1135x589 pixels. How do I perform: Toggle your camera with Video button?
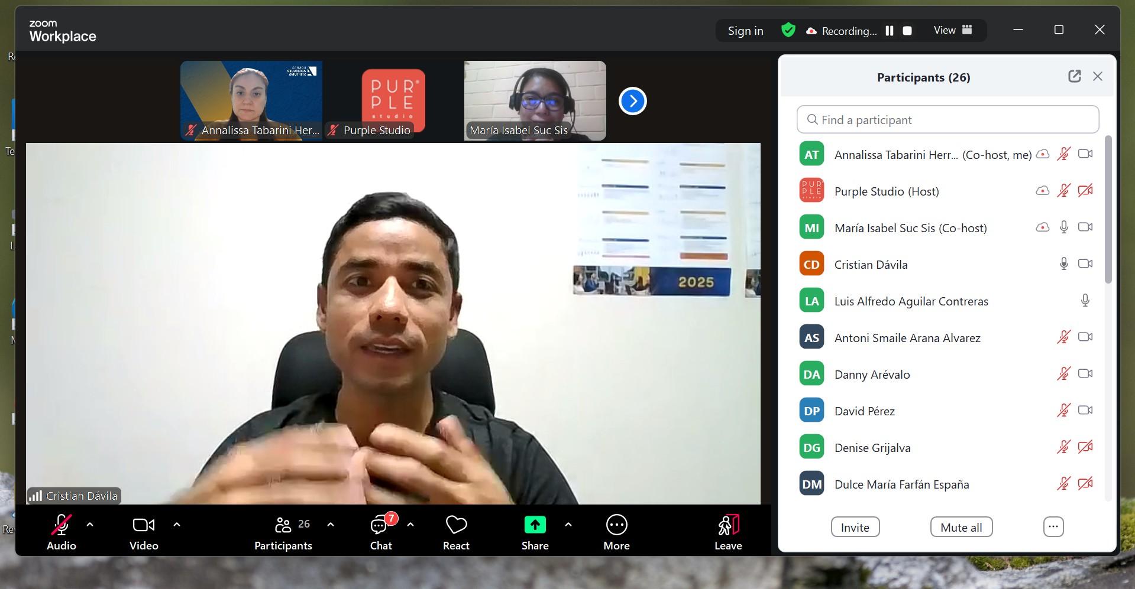144,532
